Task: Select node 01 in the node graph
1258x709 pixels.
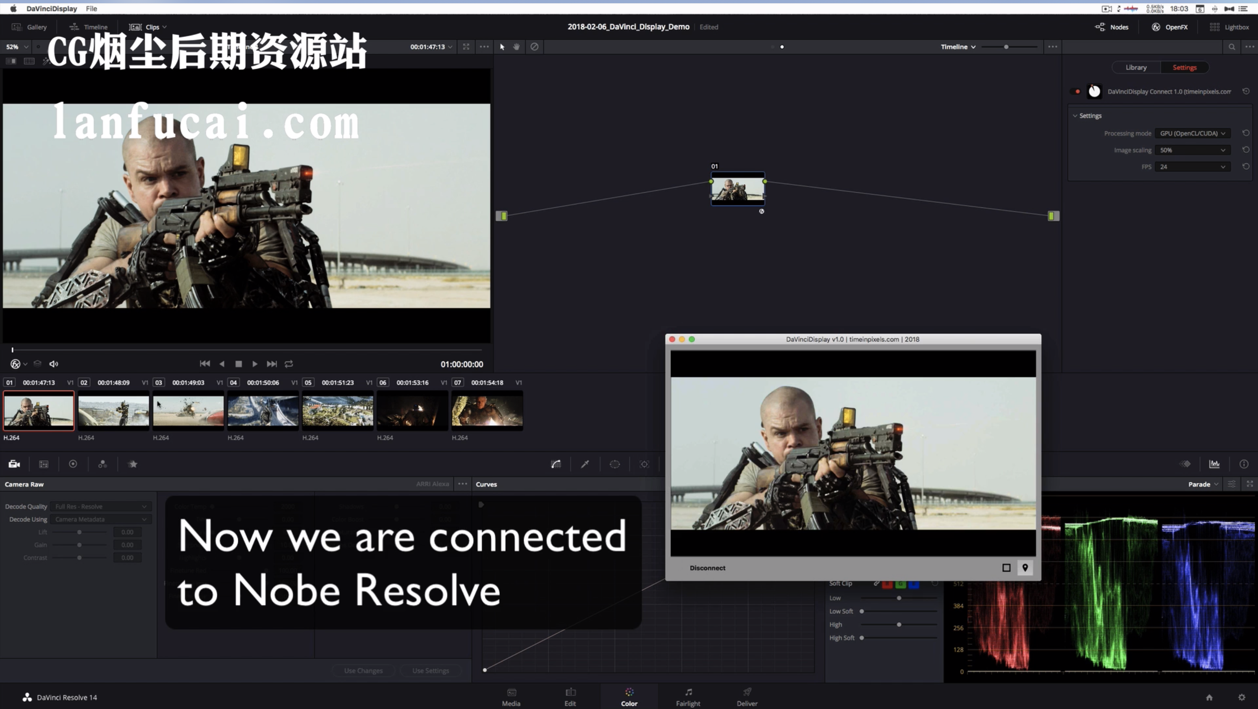Action: click(738, 189)
